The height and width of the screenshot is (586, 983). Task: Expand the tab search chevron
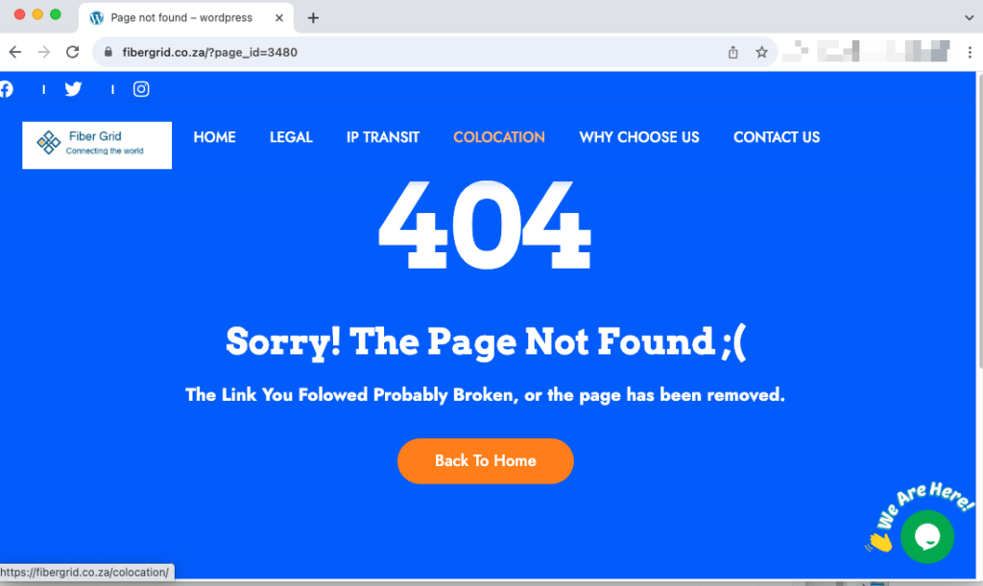[970, 17]
